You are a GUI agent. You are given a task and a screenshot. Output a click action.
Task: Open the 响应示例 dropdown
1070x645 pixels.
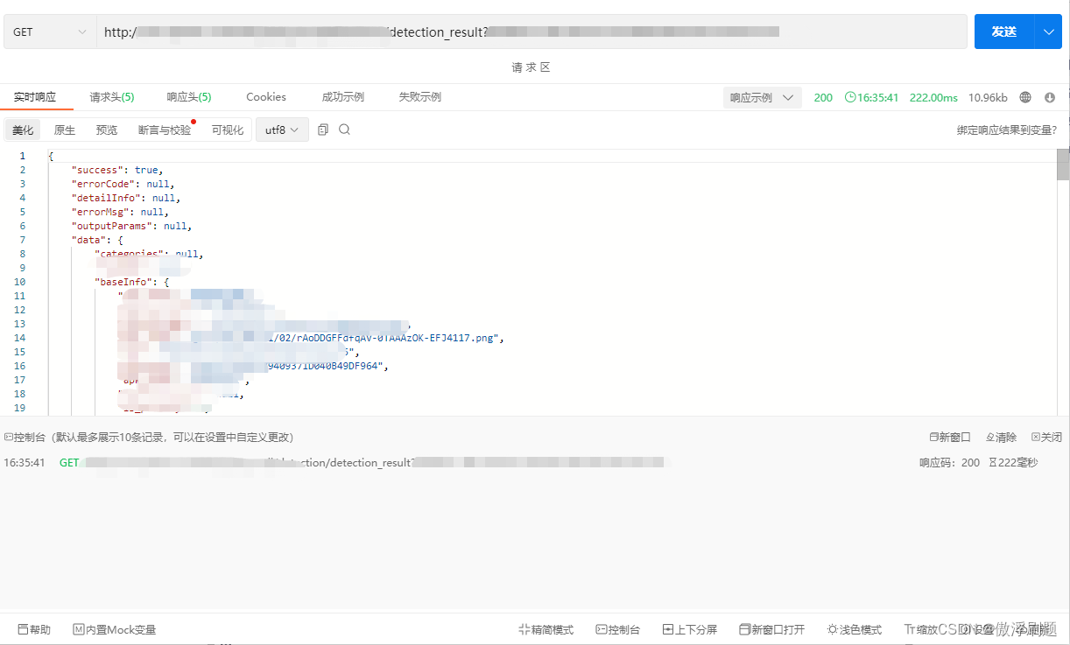[762, 97]
